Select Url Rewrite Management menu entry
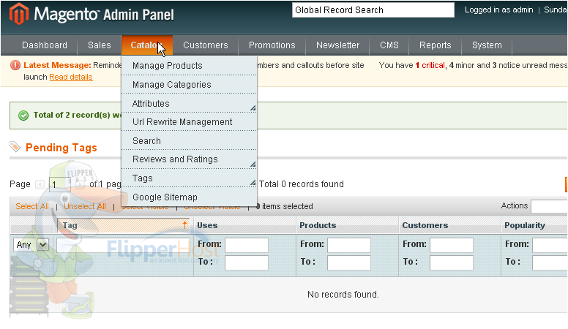 189,122
